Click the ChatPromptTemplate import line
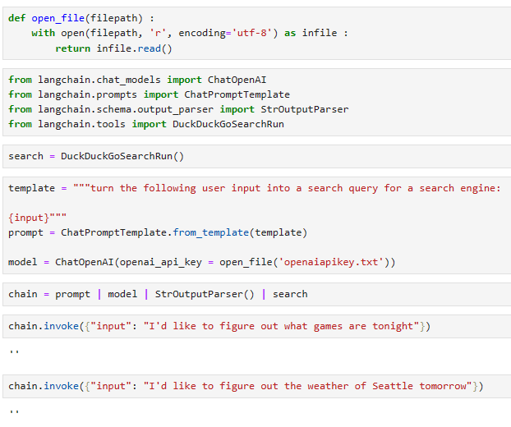The height and width of the screenshot is (427, 511). pos(149,94)
